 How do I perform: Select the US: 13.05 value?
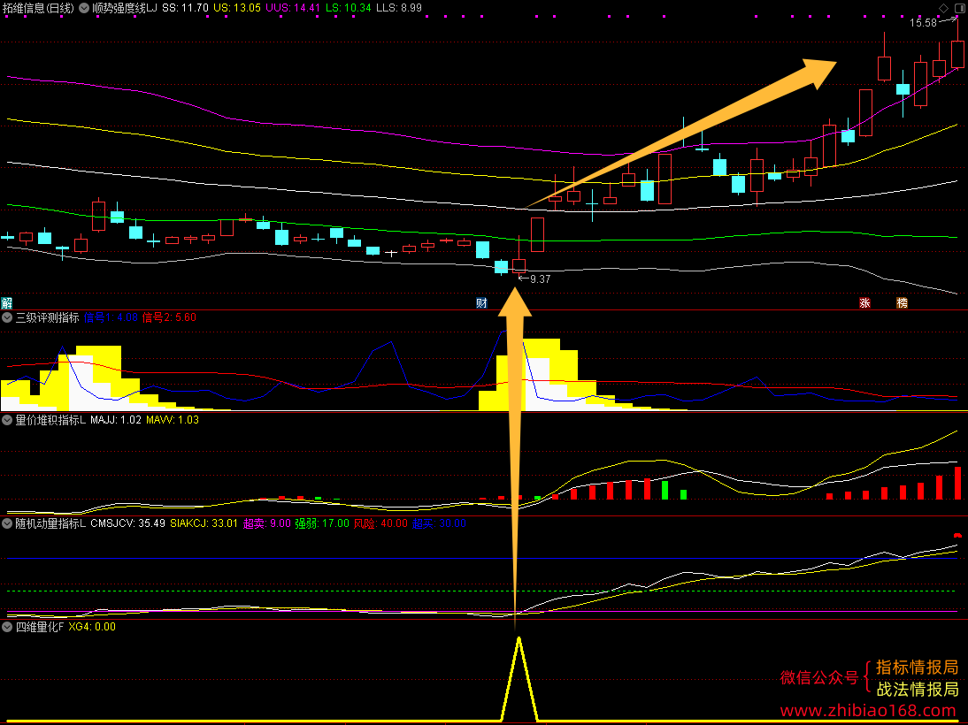point(237,8)
